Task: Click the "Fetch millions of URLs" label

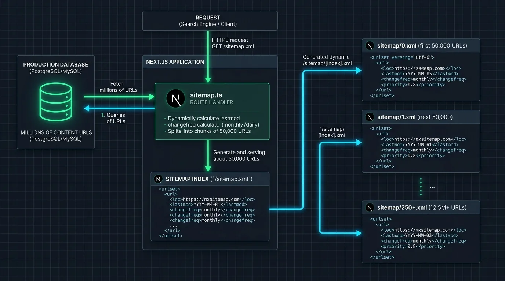Action: pyautogui.click(x=119, y=87)
